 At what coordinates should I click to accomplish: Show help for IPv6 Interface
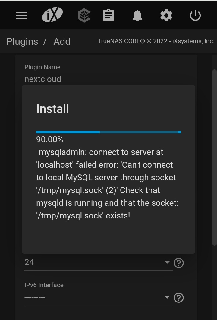point(179,298)
